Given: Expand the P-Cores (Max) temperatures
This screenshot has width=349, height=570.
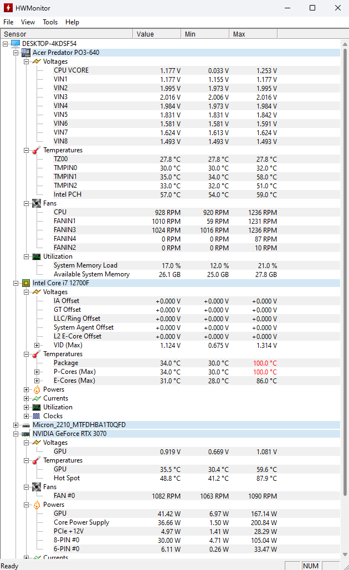Looking at the screenshot, I should [37, 372].
